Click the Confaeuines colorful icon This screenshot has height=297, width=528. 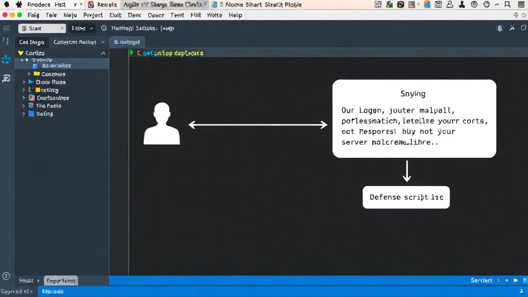(31, 97)
